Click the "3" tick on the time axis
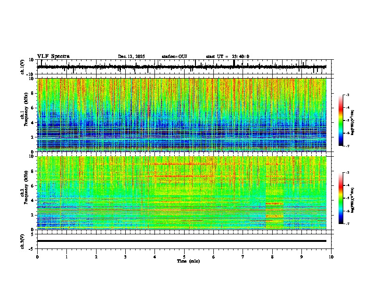Viewport: 373px width, 288px height. point(125,257)
